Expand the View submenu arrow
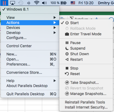Viewport: 114px width, 112px height. click(x=55, y=18)
